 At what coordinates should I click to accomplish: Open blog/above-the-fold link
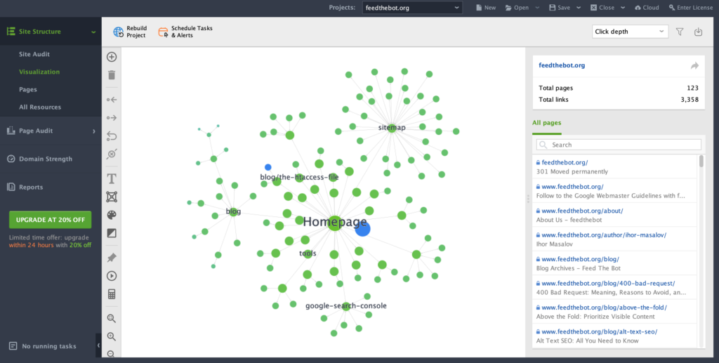click(x=604, y=308)
